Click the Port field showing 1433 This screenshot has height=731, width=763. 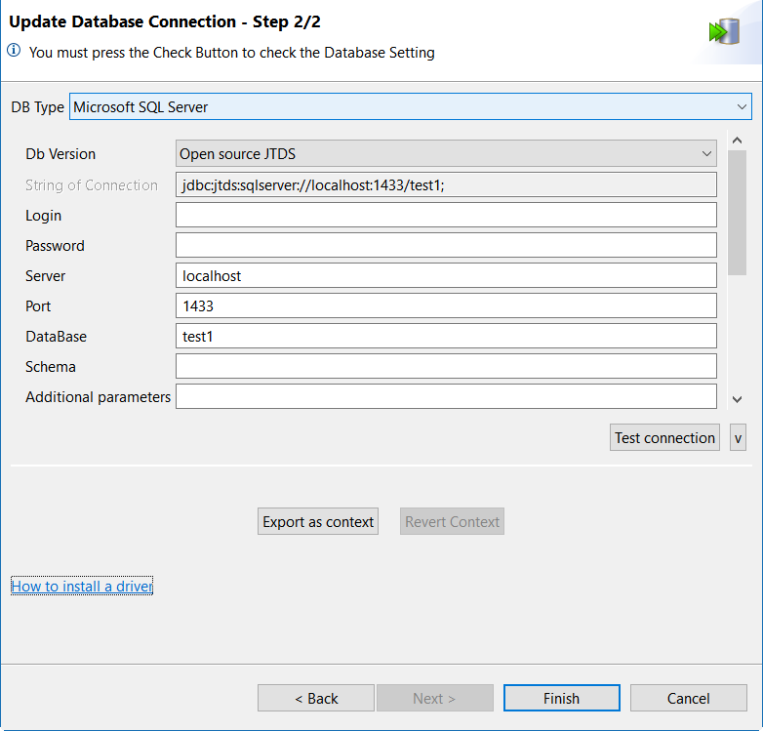click(446, 305)
